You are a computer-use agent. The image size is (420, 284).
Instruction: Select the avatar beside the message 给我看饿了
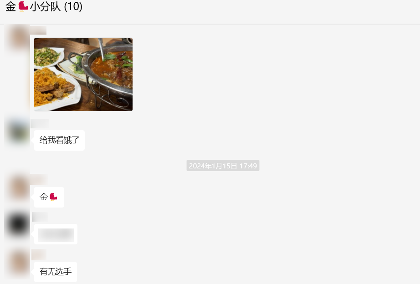17,131
